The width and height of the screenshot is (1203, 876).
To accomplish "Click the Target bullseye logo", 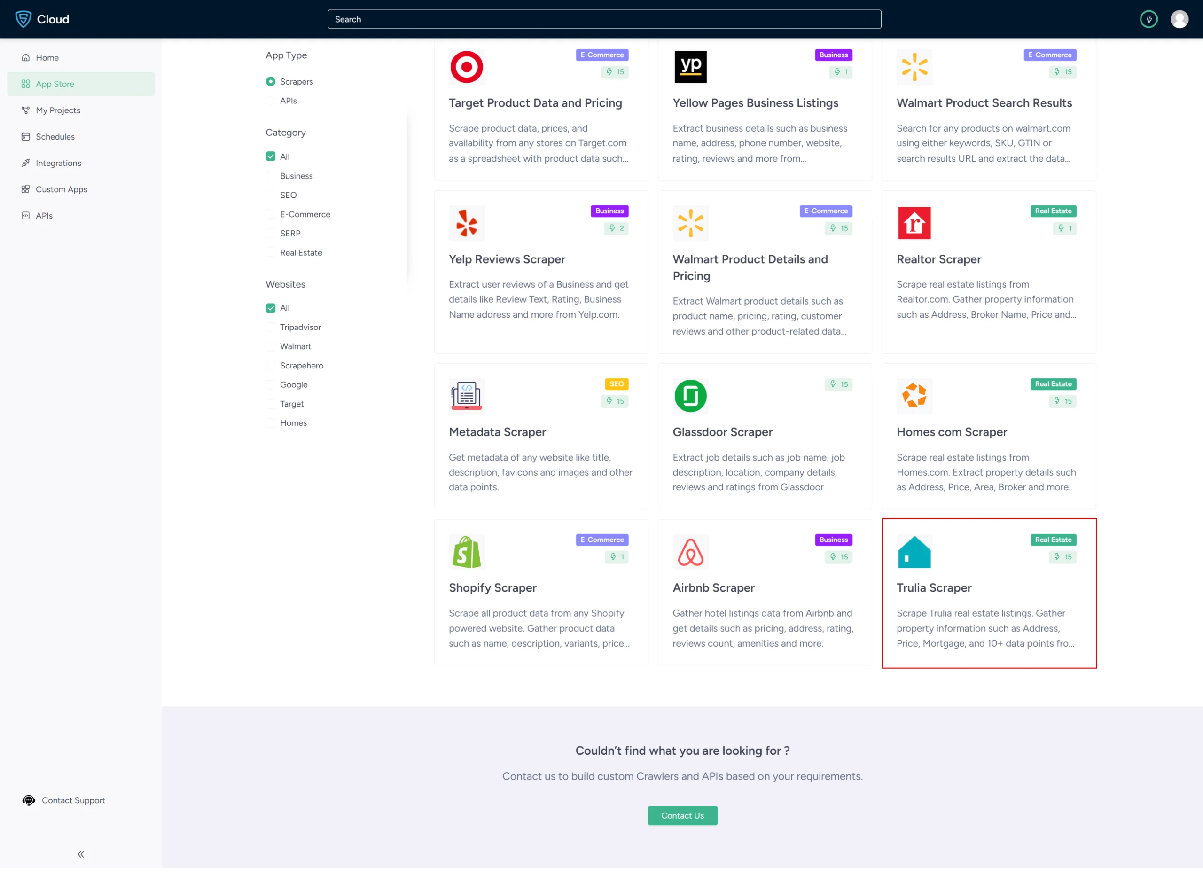I will [x=467, y=67].
